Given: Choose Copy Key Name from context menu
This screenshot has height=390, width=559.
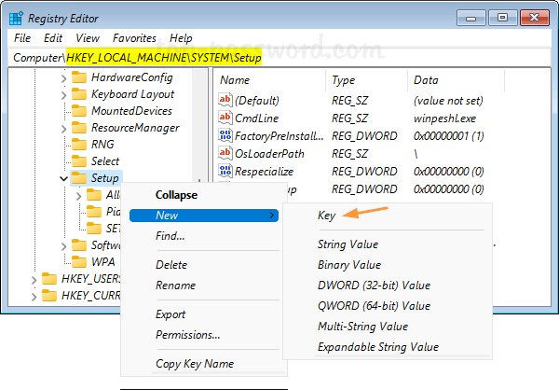Looking at the screenshot, I should (194, 364).
